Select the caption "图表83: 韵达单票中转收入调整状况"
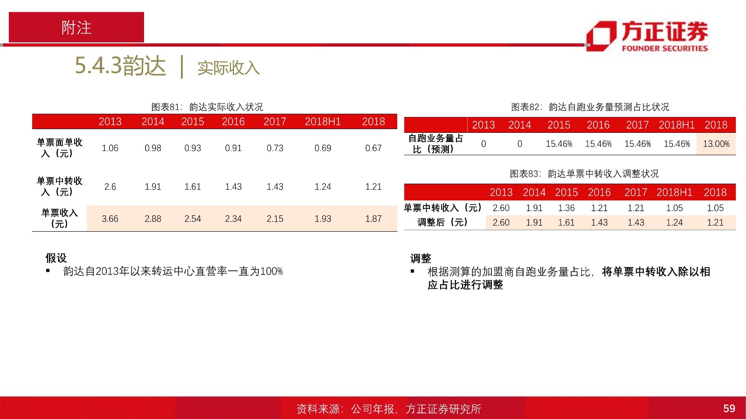 tap(584, 174)
